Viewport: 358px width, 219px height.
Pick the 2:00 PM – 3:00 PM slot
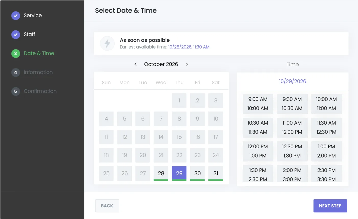[x=292, y=174]
